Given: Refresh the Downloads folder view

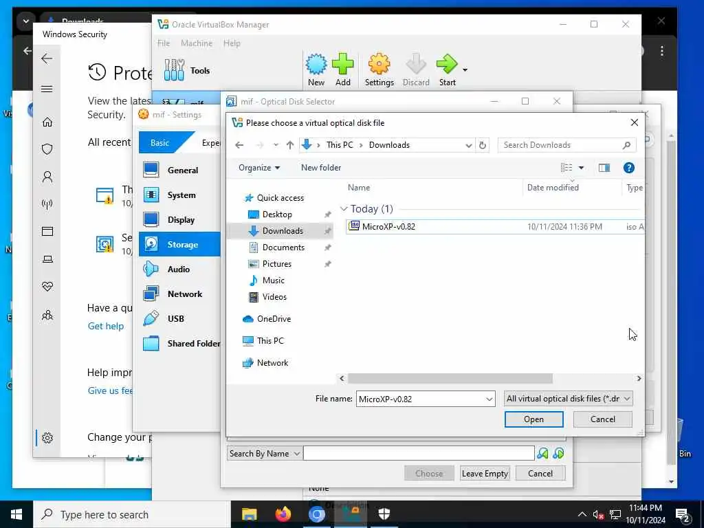Looking at the screenshot, I should (x=483, y=145).
